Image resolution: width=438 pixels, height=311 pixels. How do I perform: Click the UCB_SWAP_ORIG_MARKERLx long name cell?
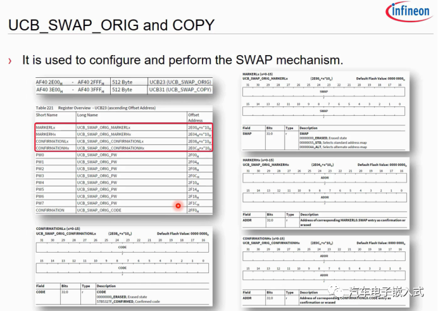tap(104, 127)
